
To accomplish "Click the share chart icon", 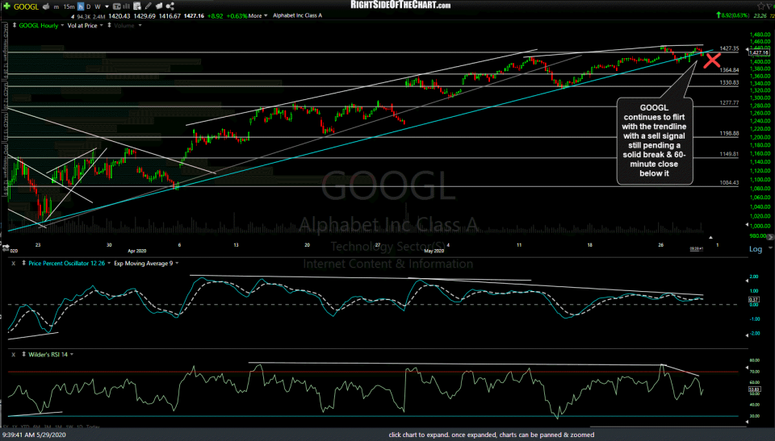I will pyautogui.click(x=170, y=6).
